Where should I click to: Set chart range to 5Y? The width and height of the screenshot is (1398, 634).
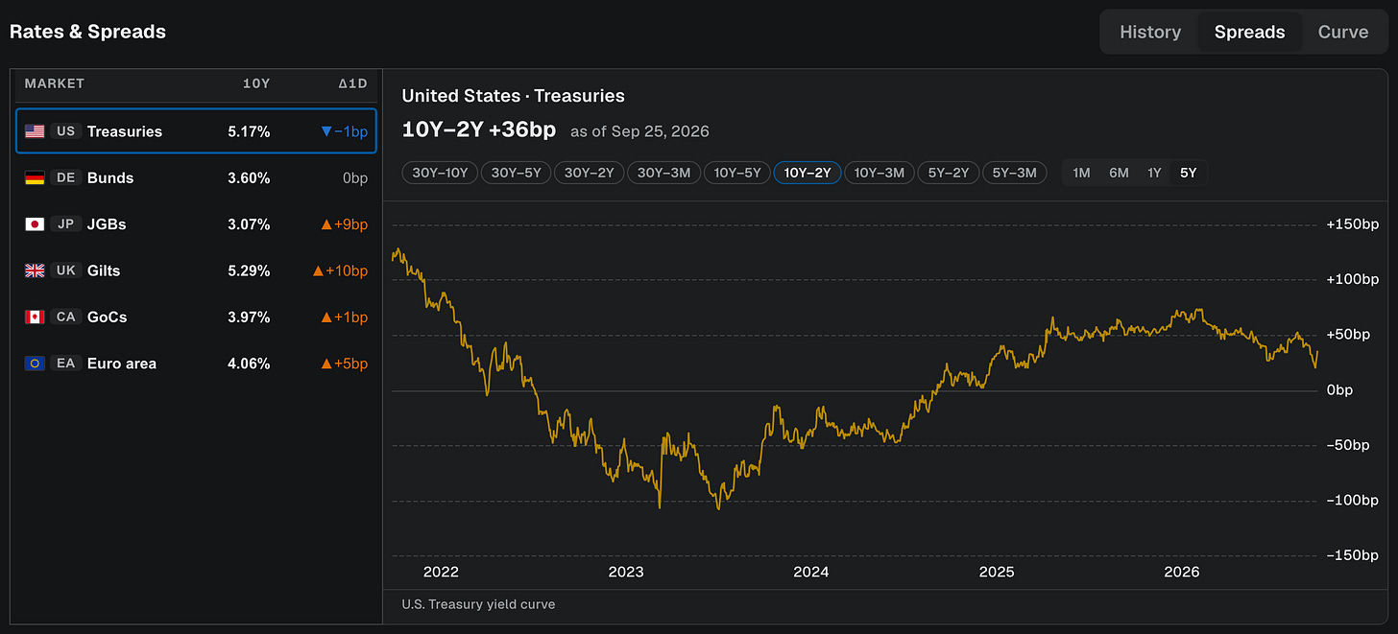[1188, 173]
